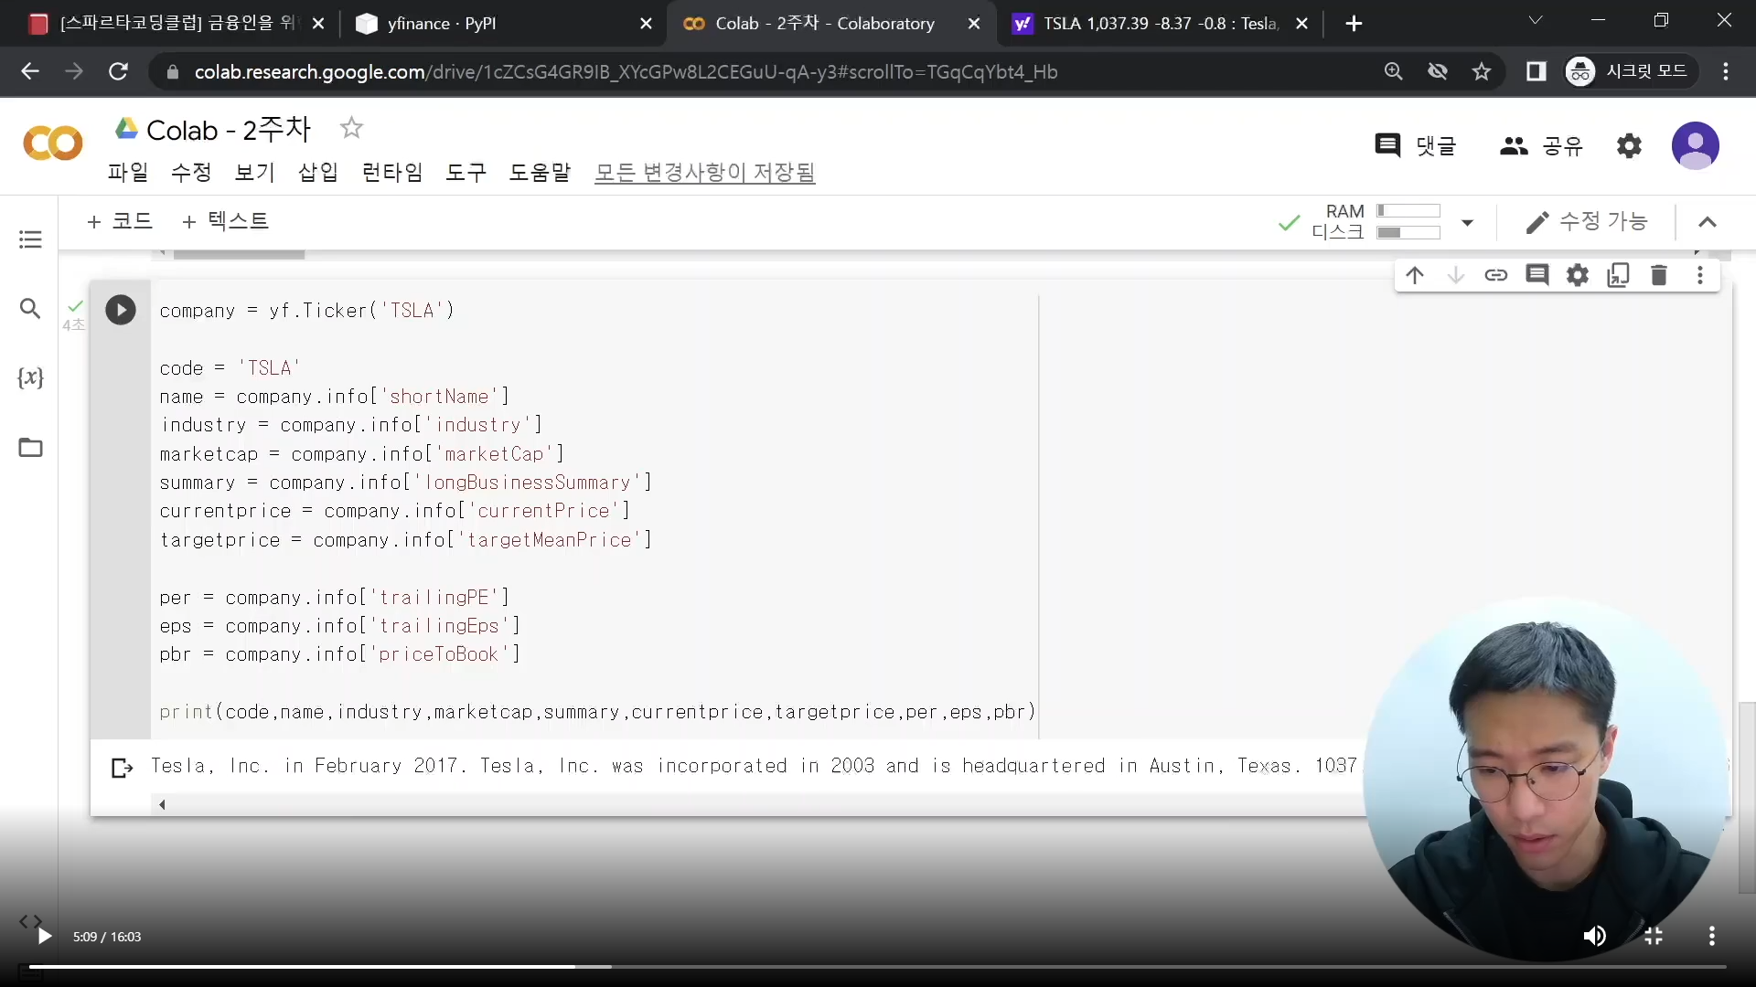Image resolution: width=1756 pixels, height=987 pixels.
Task: Close the yfinance · PyPI tab
Action: 646,24
